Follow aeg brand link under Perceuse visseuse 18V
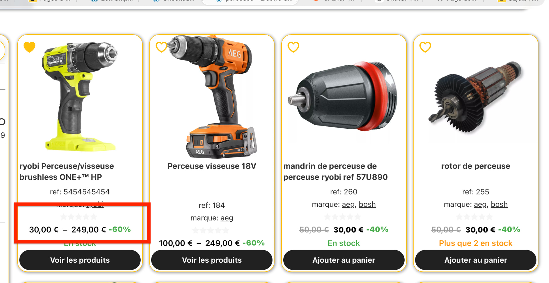Screen dimensions: 549x283 pos(227,218)
